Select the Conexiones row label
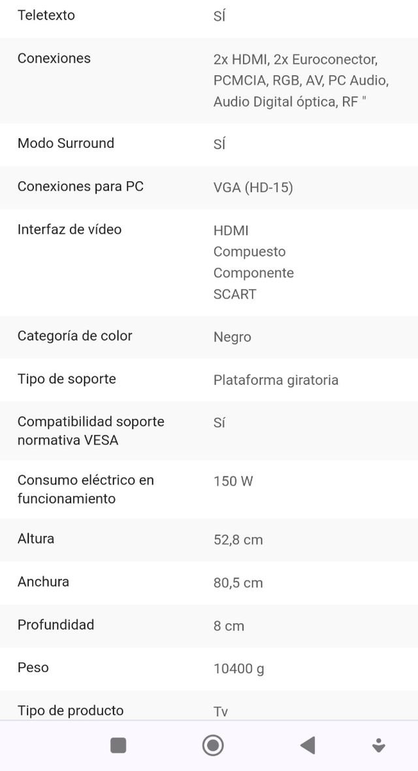 (x=54, y=58)
